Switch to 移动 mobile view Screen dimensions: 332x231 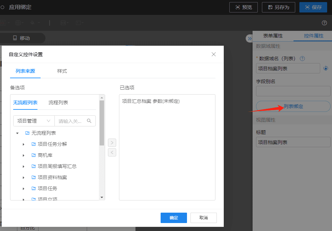(22, 38)
